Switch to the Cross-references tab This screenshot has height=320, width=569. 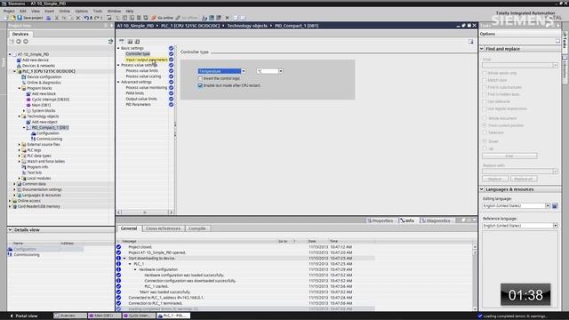click(x=163, y=228)
